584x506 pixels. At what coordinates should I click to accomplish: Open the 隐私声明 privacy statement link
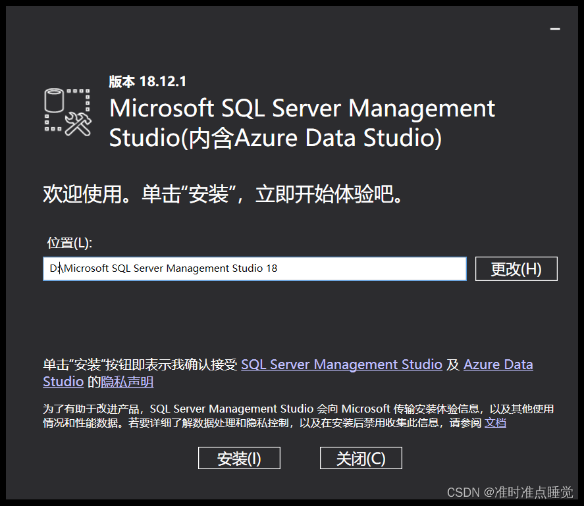pyautogui.click(x=127, y=382)
